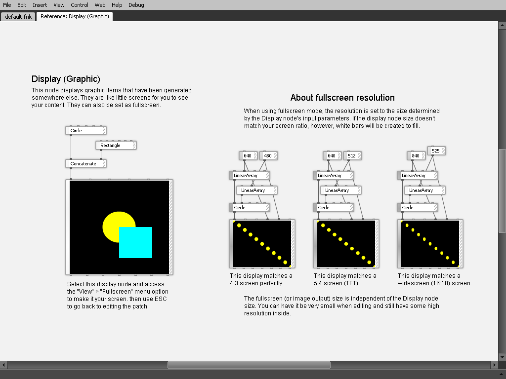The height and width of the screenshot is (379, 506).
Task: Select the Circle node feeding Concatenate
Action: [x=86, y=130]
